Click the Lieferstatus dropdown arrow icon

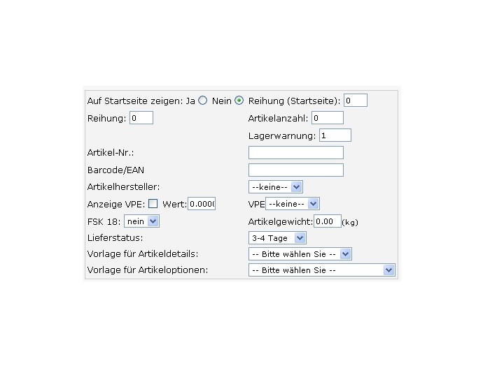[300, 238]
